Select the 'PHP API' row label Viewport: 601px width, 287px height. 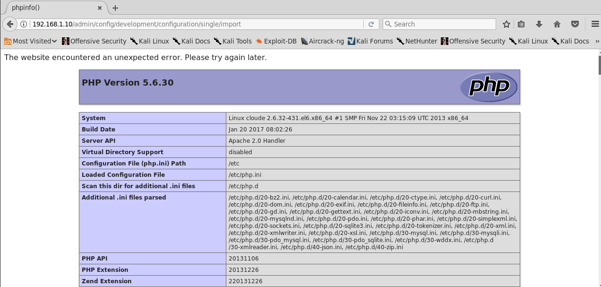coord(94,259)
